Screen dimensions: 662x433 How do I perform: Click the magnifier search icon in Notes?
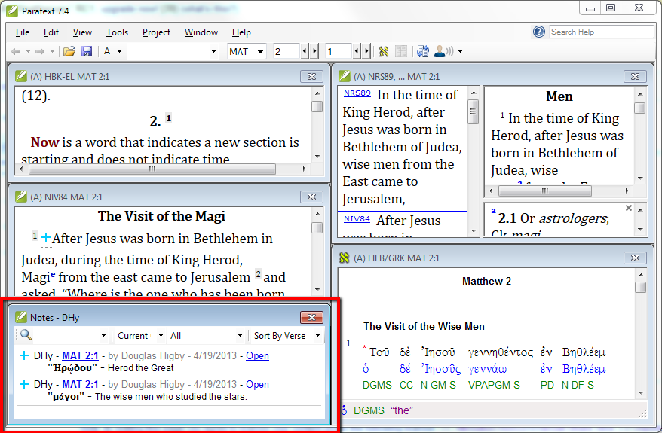point(26,335)
